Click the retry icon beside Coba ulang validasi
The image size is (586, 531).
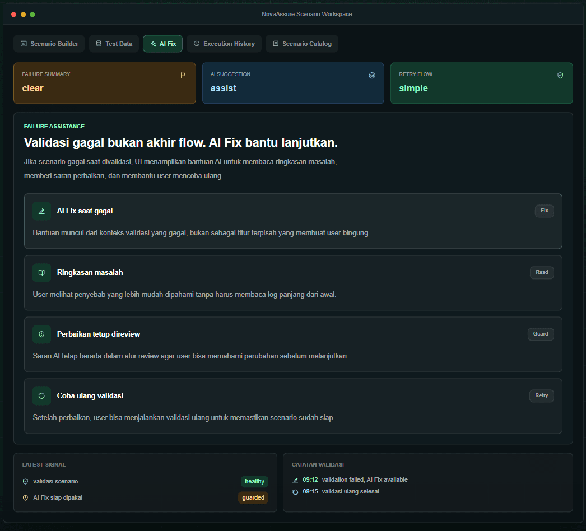tap(42, 395)
